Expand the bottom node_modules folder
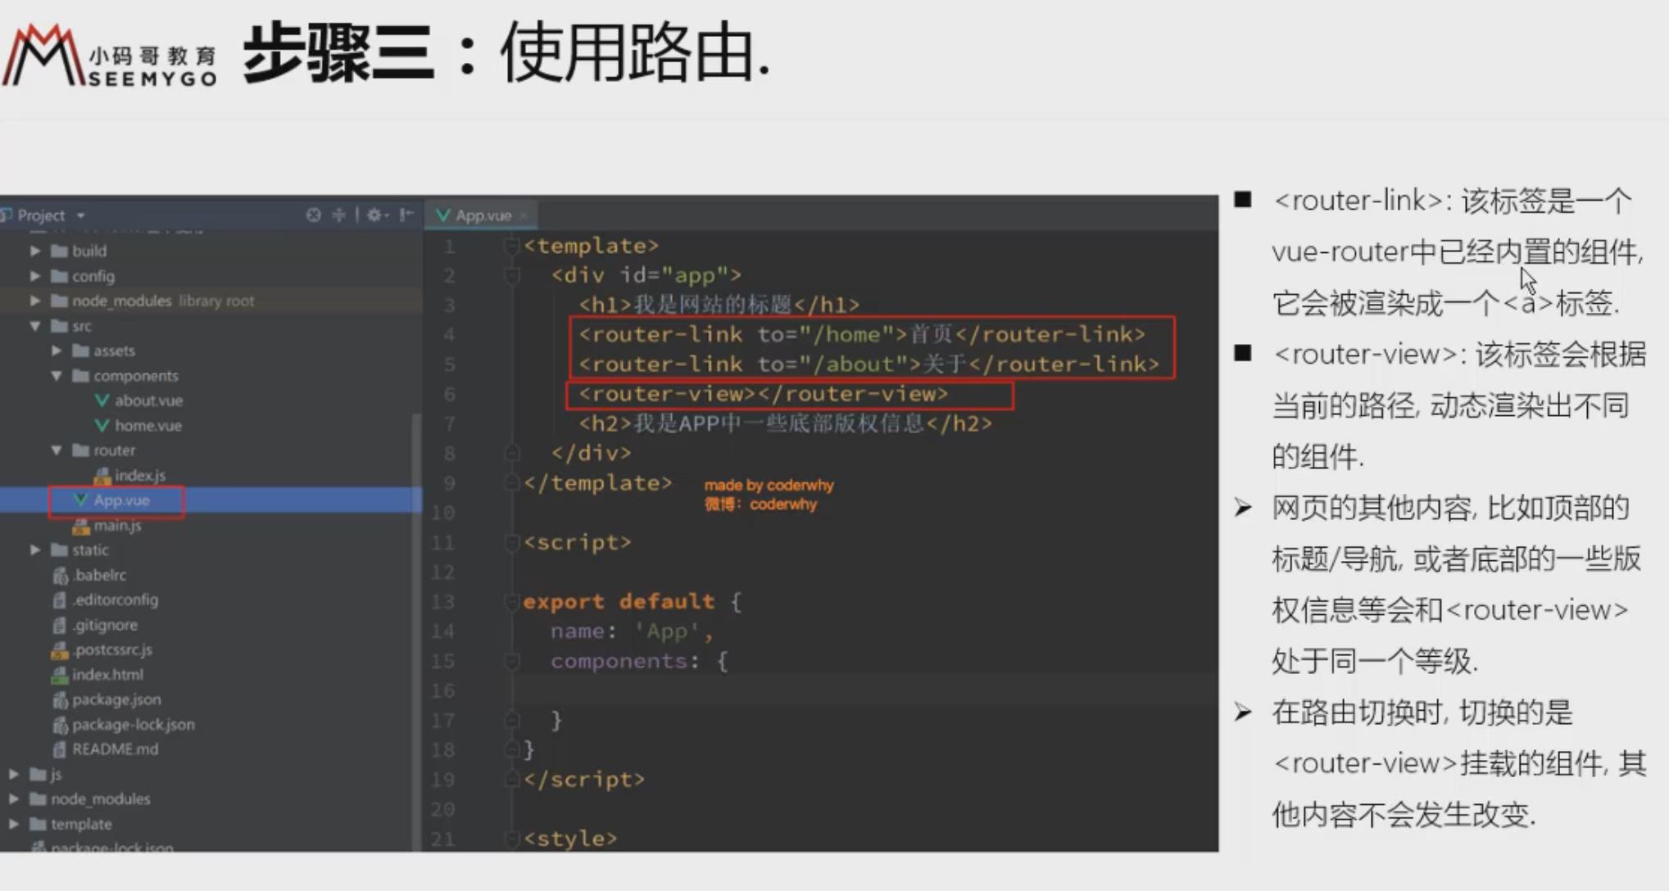This screenshot has width=1669, height=891. pos(14,798)
